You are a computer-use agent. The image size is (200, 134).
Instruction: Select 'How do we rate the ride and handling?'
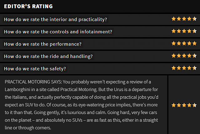(x=48, y=56)
